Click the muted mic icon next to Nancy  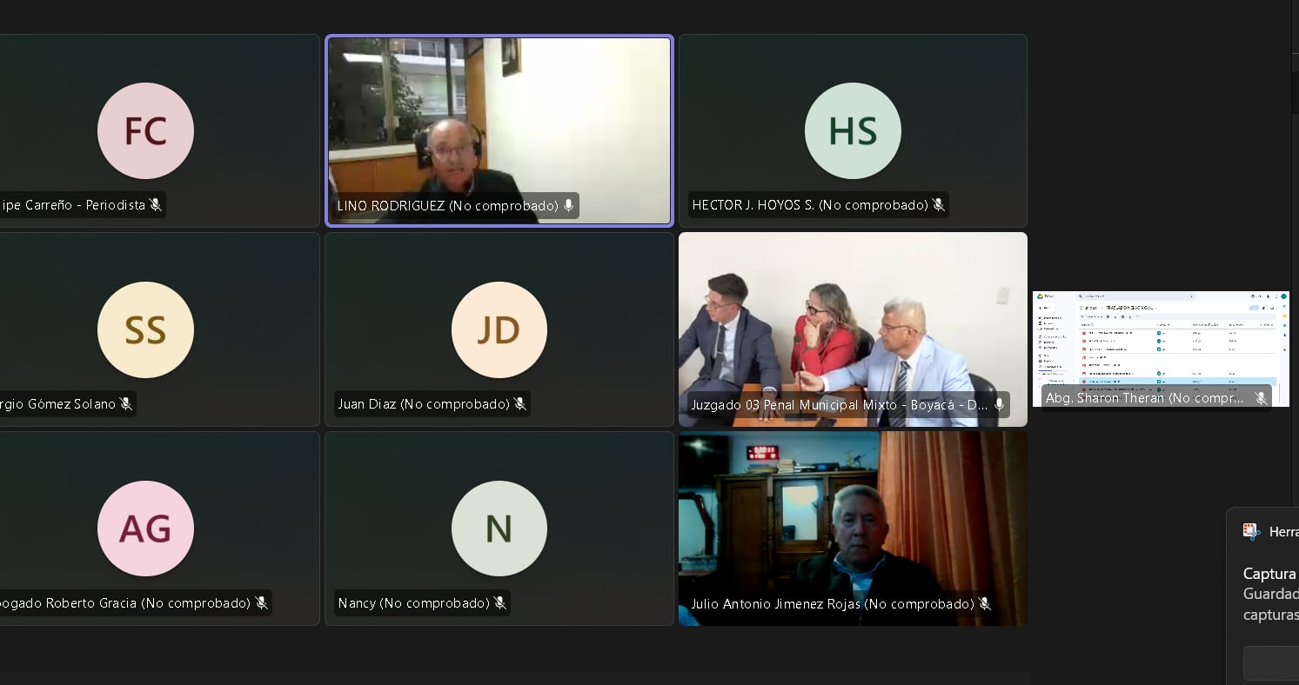click(499, 603)
